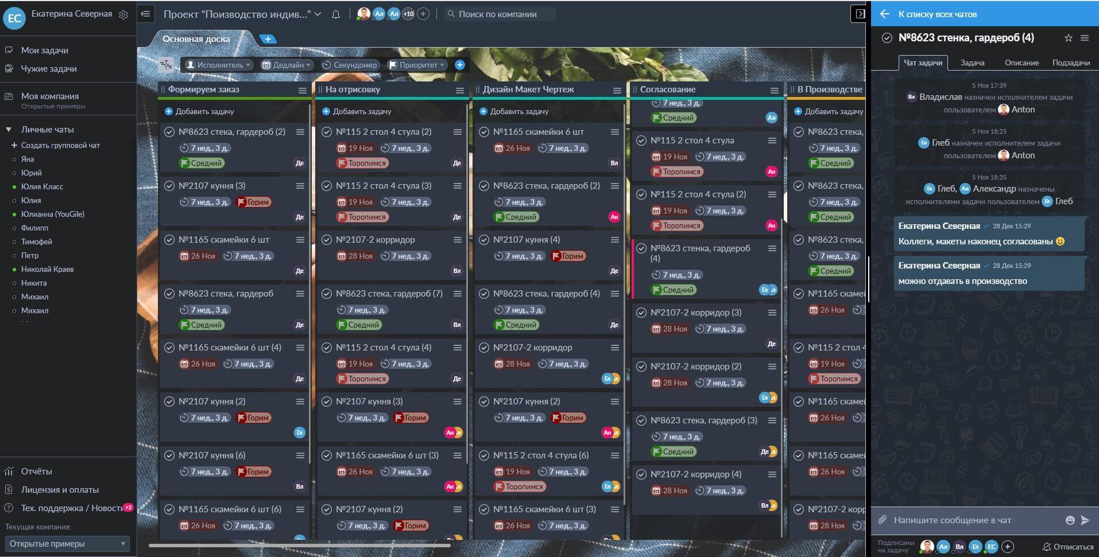The width and height of the screenshot is (1099, 557).
Task: Click Отписаться to unsubscribe from task
Action: [1067, 547]
